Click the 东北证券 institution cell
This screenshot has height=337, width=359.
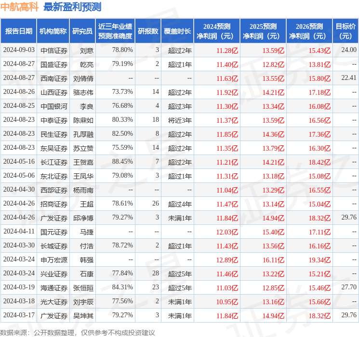[x=54, y=176]
